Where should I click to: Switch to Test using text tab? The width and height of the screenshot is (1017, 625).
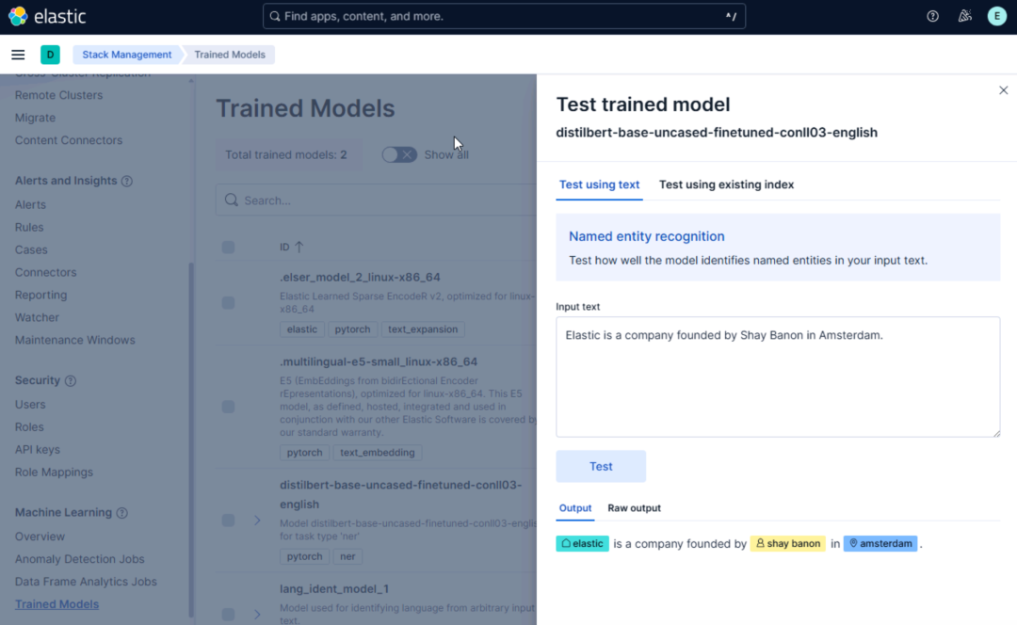pyautogui.click(x=599, y=184)
